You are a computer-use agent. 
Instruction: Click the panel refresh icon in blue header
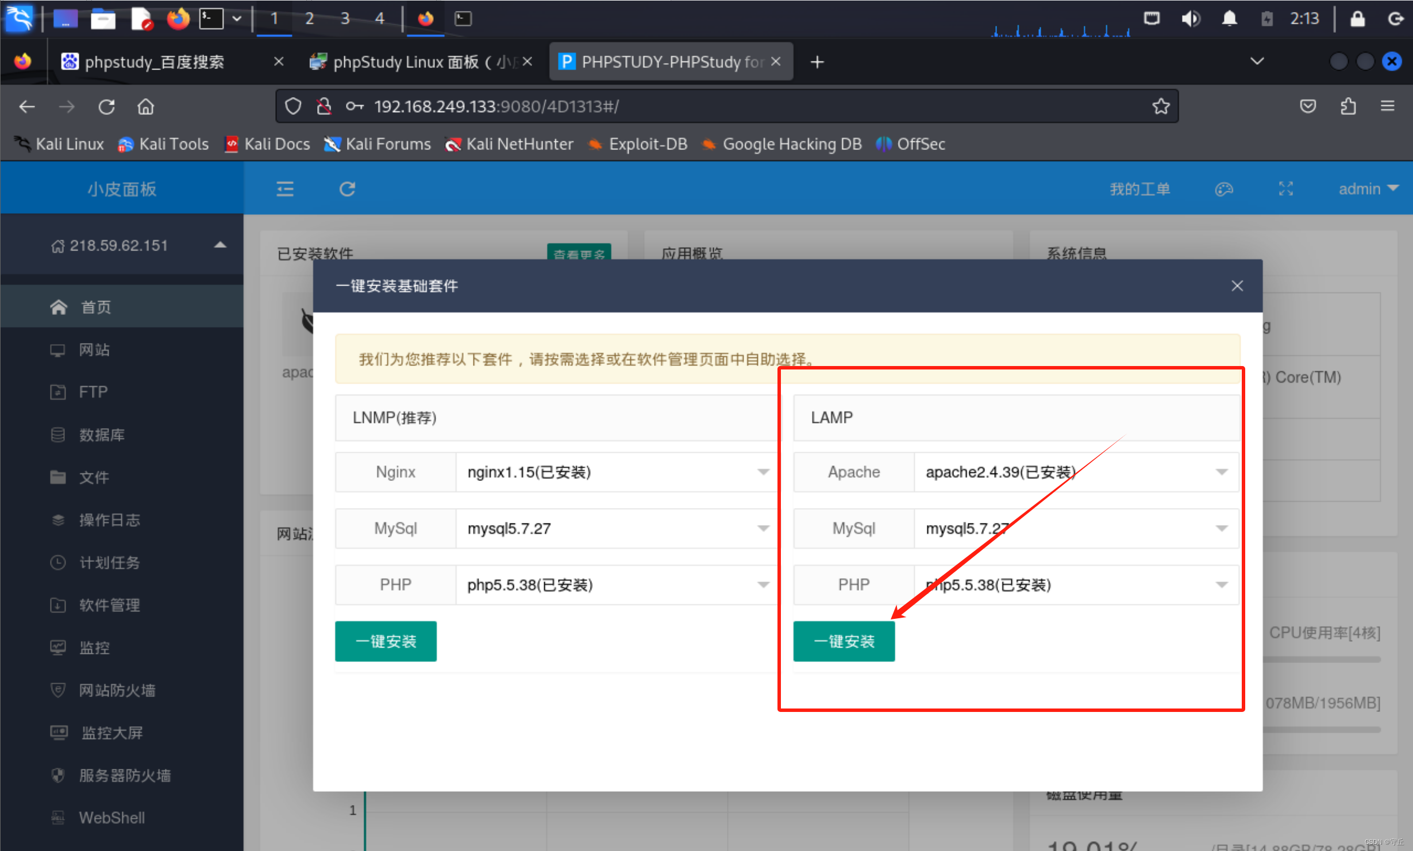[347, 189]
